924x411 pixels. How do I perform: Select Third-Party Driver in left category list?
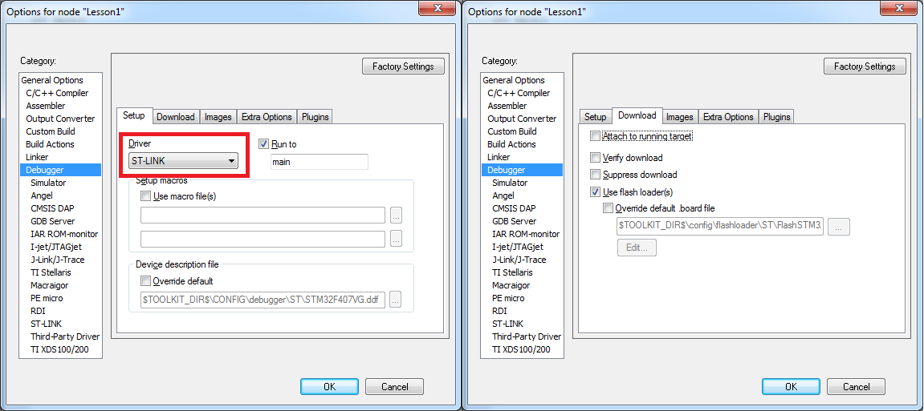click(x=65, y=336)
